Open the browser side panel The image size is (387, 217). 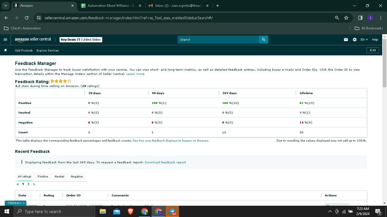point(360,18)
